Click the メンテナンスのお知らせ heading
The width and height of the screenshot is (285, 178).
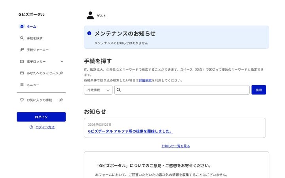coord(125,33)
